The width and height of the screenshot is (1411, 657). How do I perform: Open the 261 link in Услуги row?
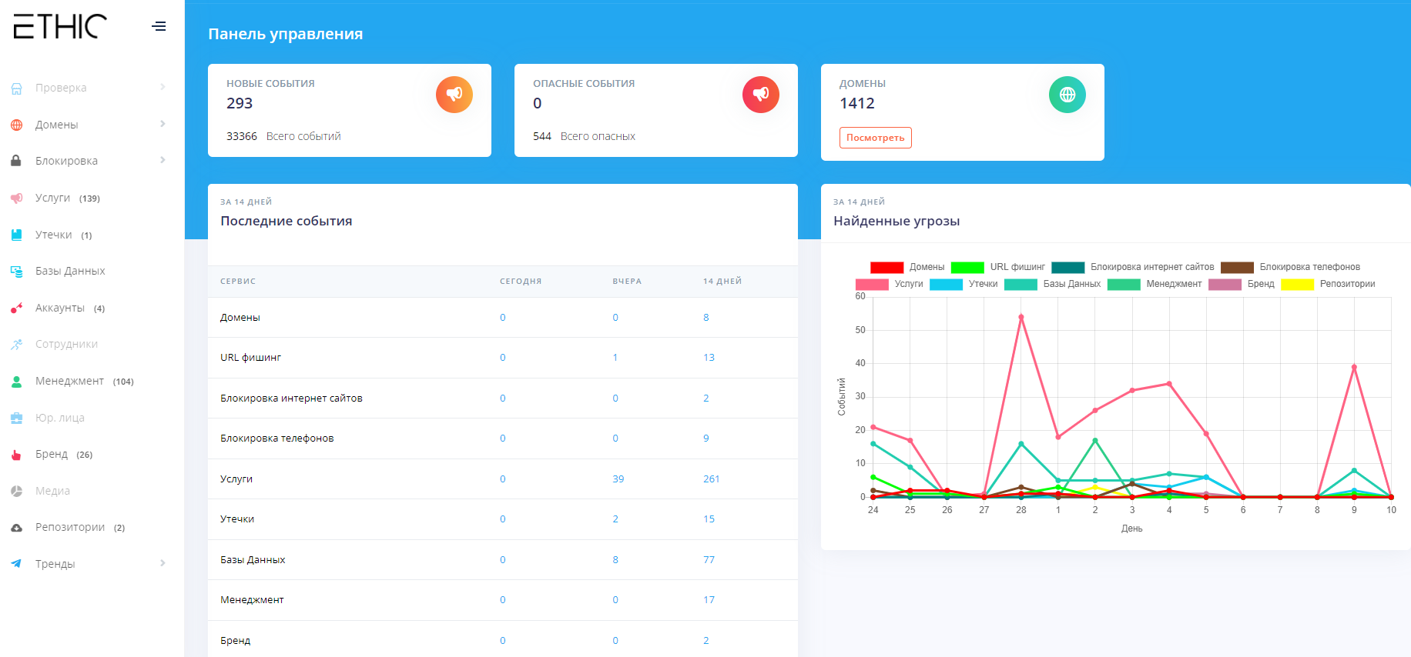[x=711, y=479]
